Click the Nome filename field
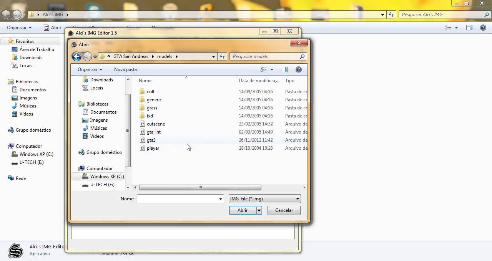The height and width of the screenshot is (261, 492). (177, 199)
